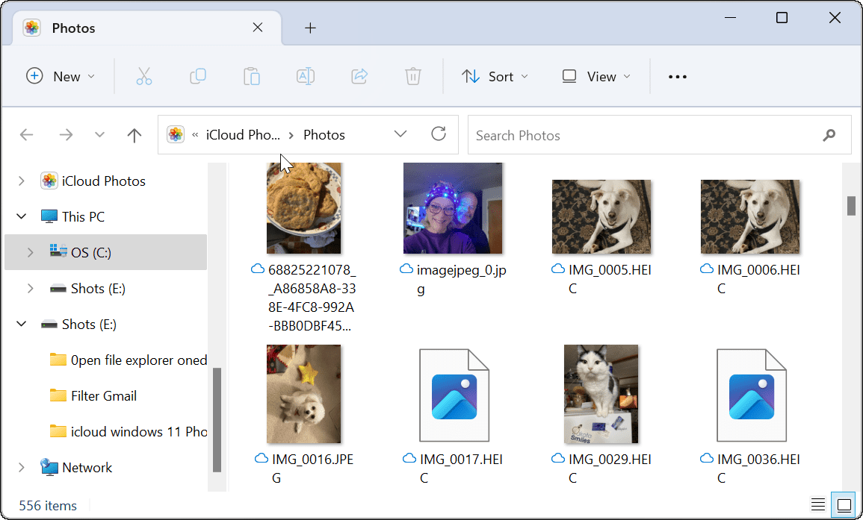Switch to details list view icon

[818, 504]
